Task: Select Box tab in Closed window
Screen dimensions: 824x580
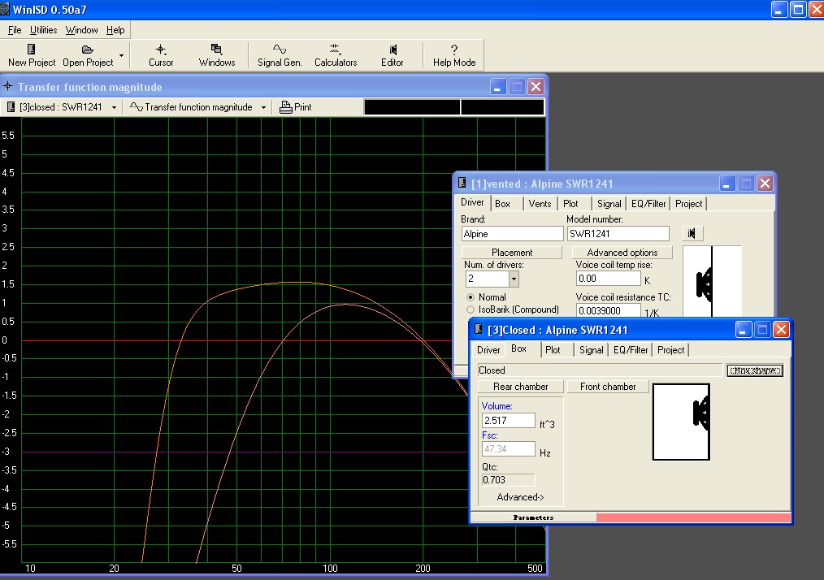Action: coord(518,348)
